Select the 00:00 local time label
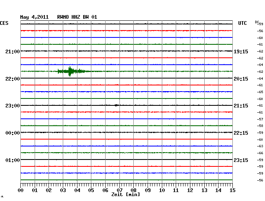The width and height of the screenshot is (265, 201). click(13, 133)
